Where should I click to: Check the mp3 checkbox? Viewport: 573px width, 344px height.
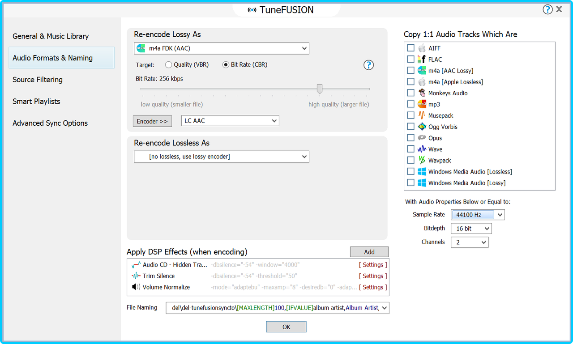[x=411, y=104]
